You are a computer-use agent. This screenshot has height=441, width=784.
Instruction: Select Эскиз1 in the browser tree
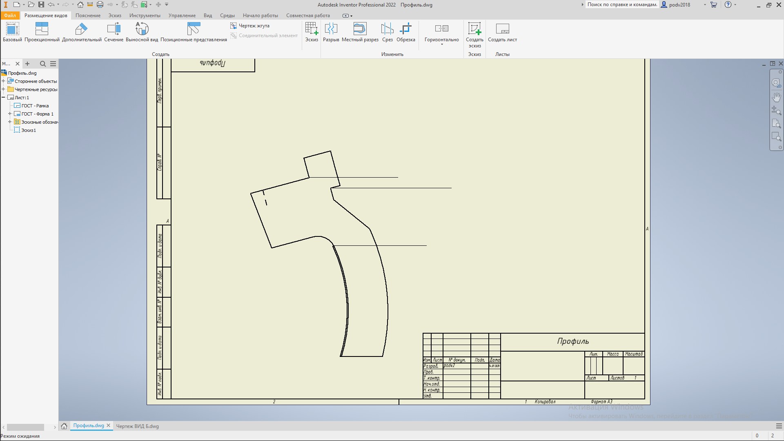tap(29, 130)
